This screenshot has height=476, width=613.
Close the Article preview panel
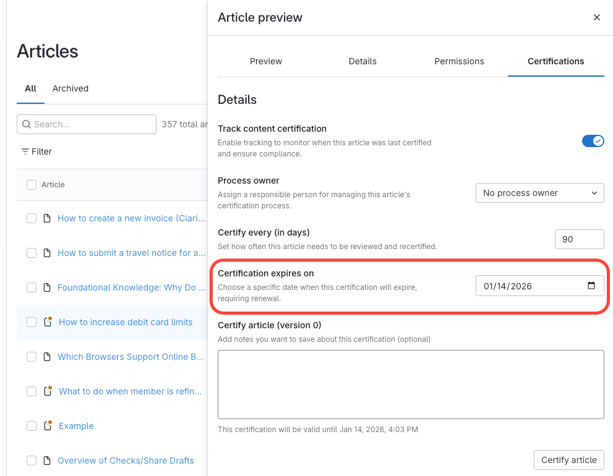coord(596,17)
